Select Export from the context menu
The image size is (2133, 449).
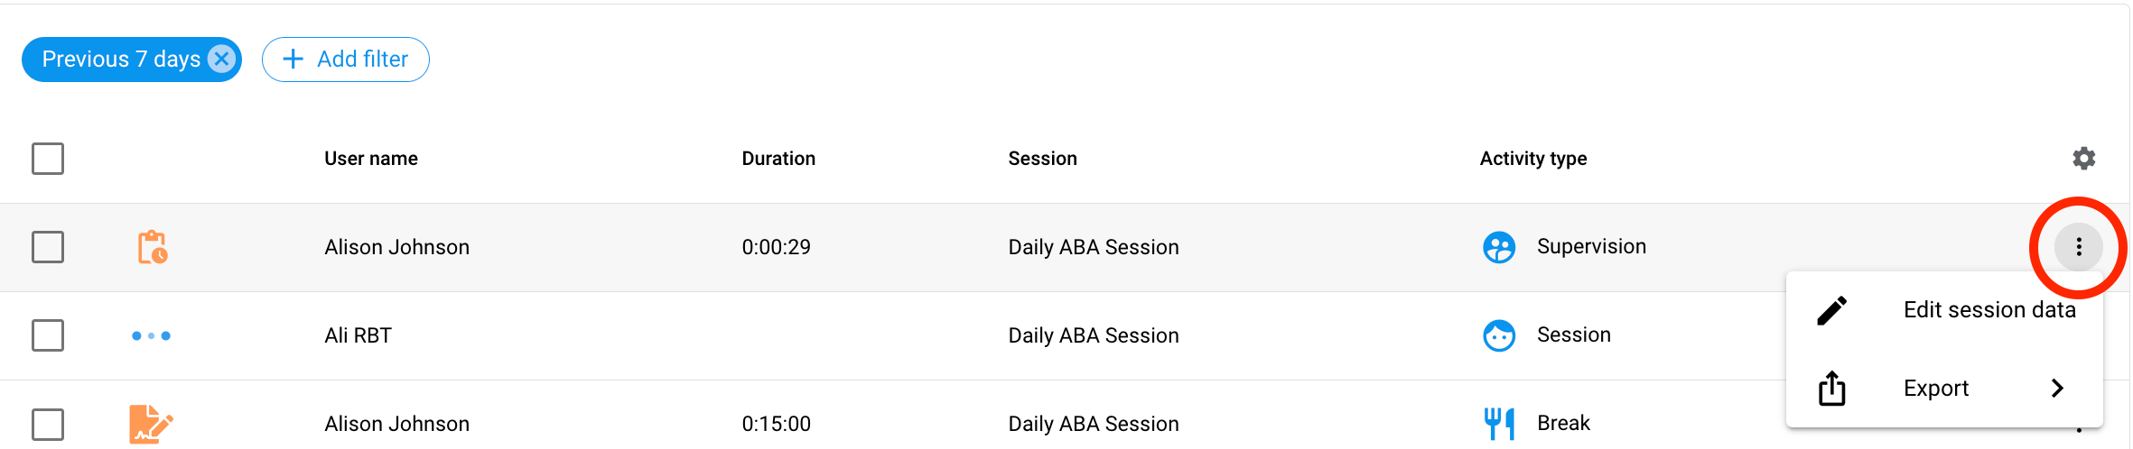tap(1935, 389)
